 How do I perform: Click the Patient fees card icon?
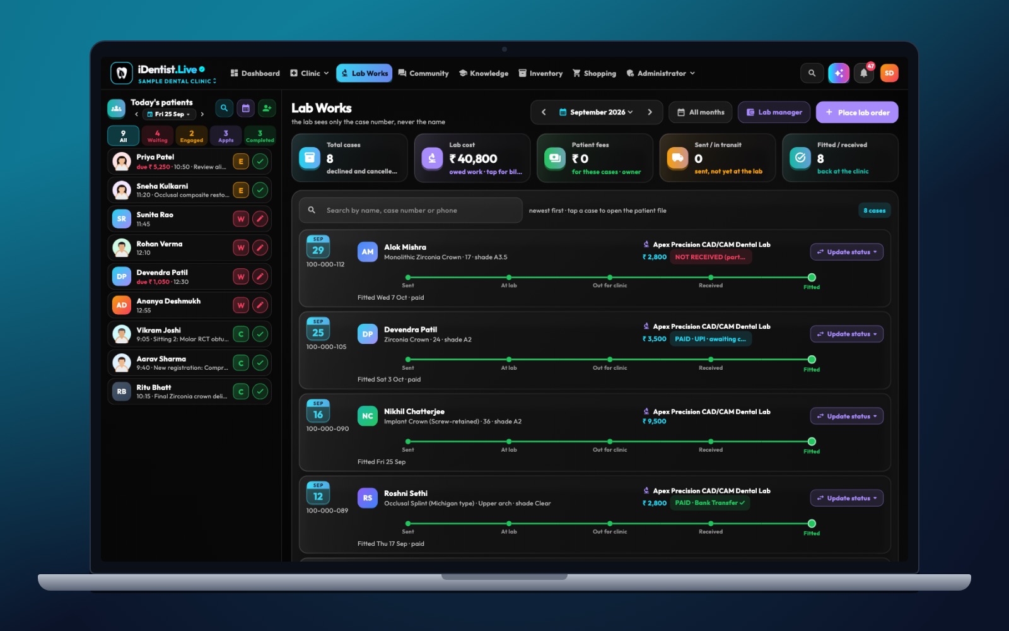[555, 158]
